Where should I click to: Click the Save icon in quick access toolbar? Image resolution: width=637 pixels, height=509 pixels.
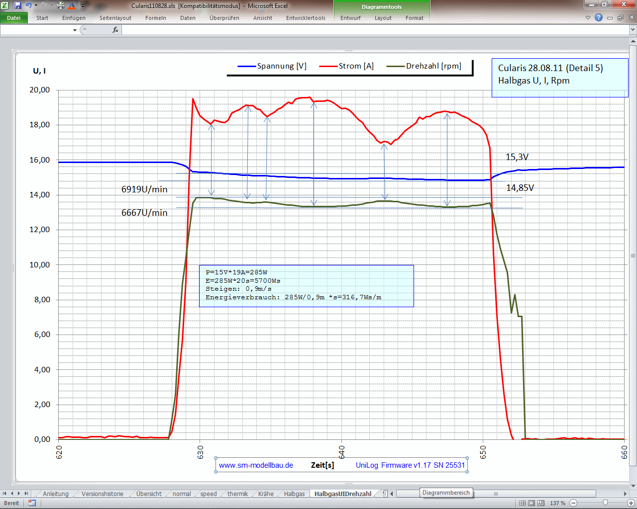click(x=18, y=5)
